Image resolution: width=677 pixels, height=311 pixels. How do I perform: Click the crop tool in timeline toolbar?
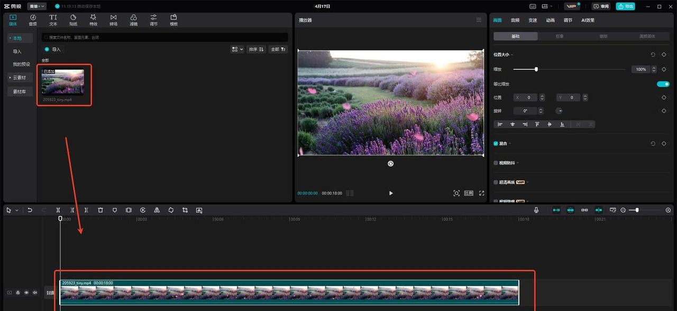point(185,210)
